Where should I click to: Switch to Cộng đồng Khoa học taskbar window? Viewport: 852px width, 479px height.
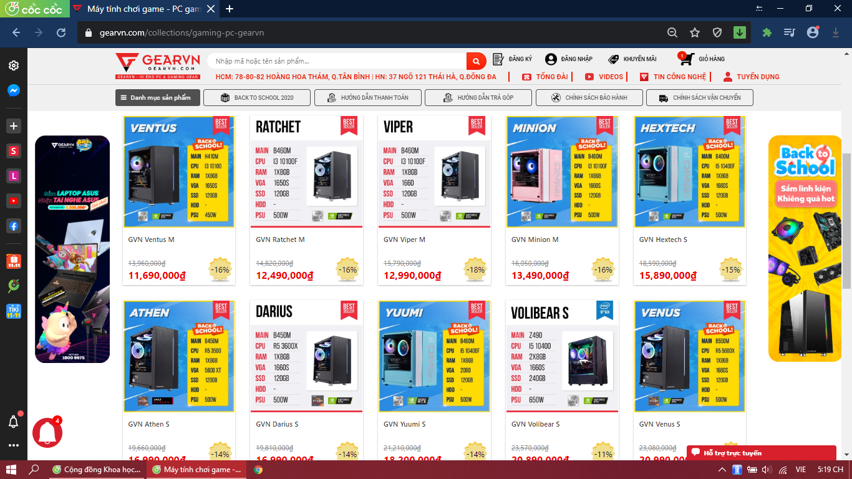[x=97, y=470]
